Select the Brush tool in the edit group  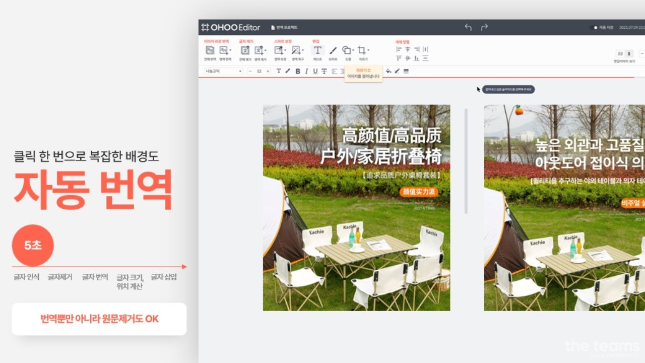[x=333, y=50]
